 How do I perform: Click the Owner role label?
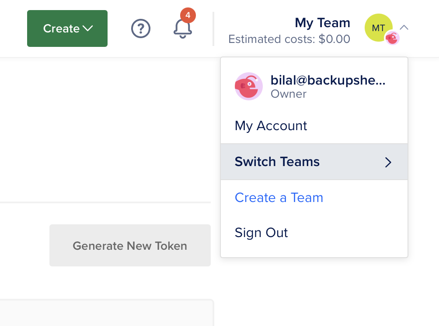pos(289,94)
